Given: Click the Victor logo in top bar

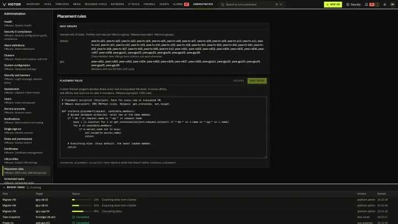Looking at the screenshot, I should pyautogui.click(x=12, y=4).
